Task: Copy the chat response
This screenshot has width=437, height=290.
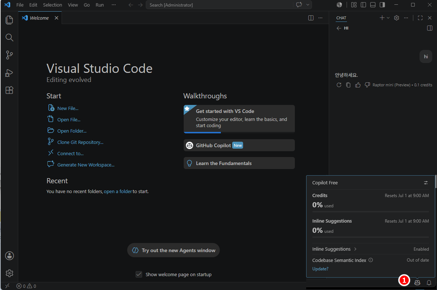Action: click(x=348, y=85)
